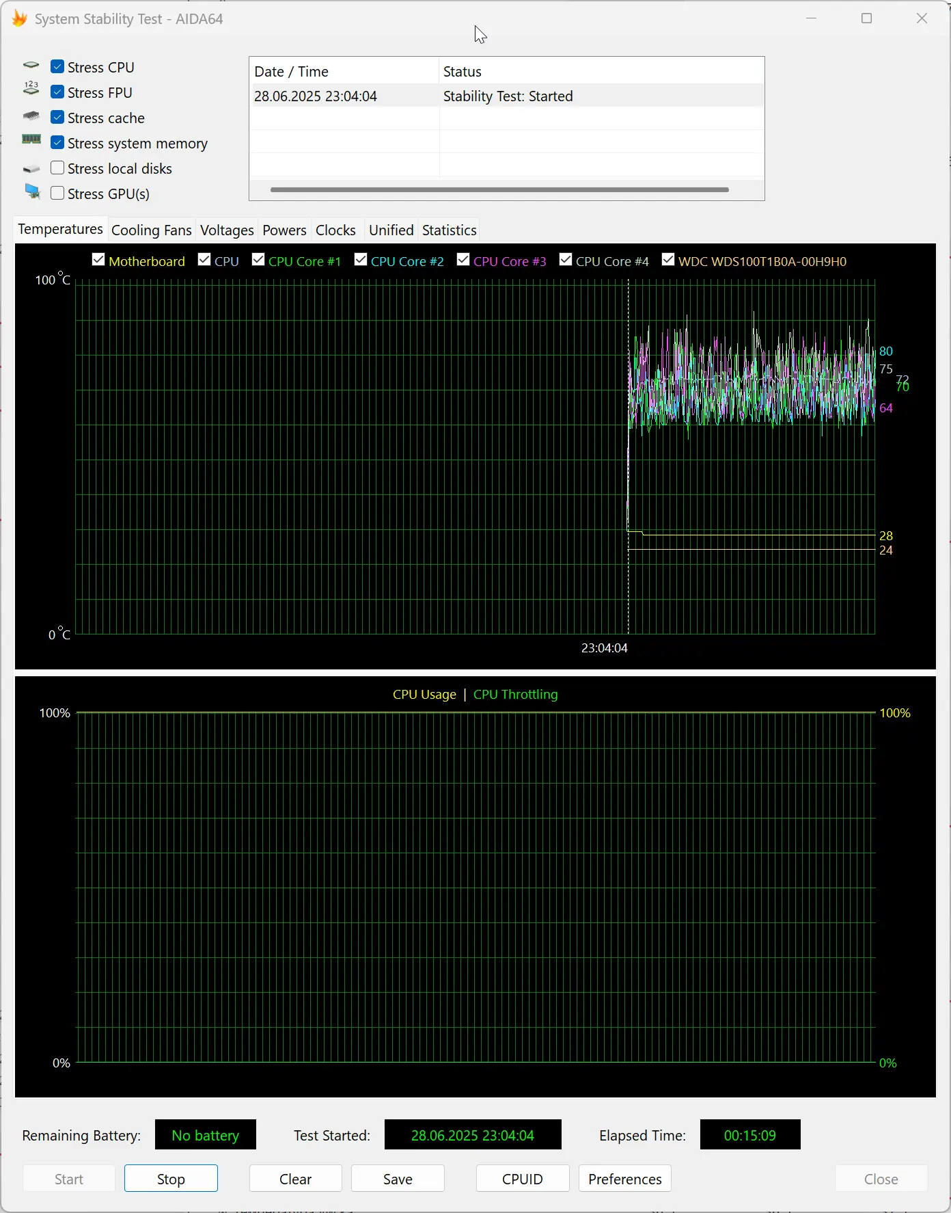Click the local disks drive icon
The height and width of the screenshot is (1213, 951).
point(31,169)
